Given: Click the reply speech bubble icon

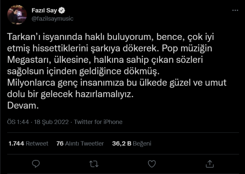Looking at the screenshot, I should [36, 164].
